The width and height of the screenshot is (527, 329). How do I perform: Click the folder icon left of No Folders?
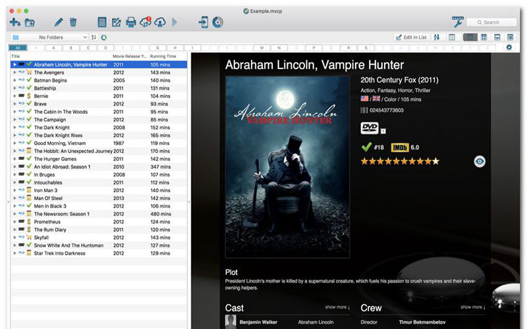pyautogui.click(x=15, y=38)
